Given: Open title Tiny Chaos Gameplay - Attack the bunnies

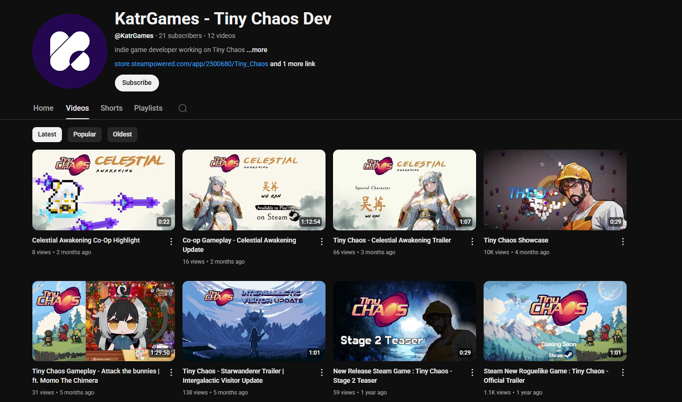Looking at the screenshot, I should point(96,376).
